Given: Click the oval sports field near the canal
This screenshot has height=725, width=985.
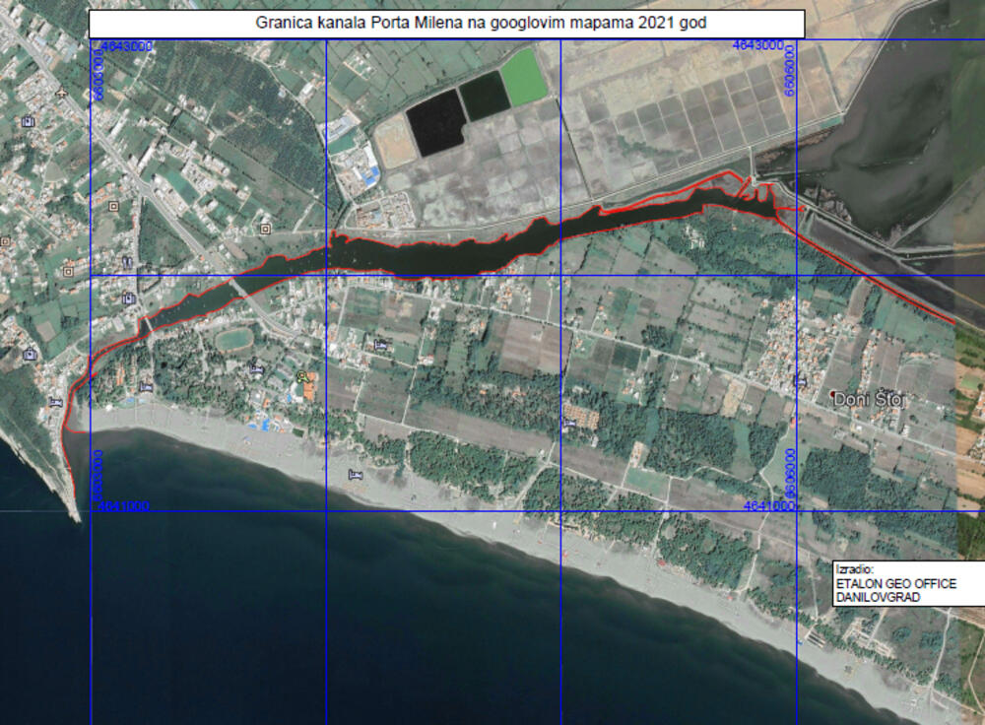Looking at the screenshot, I should (232, 340).
